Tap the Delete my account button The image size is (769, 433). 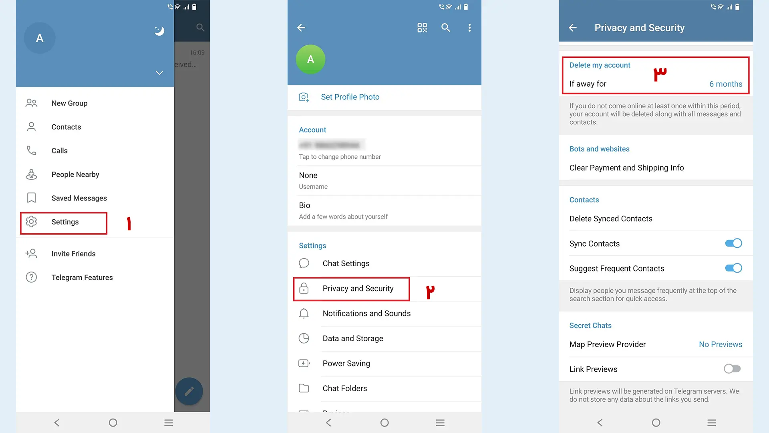tap(600, 65)
